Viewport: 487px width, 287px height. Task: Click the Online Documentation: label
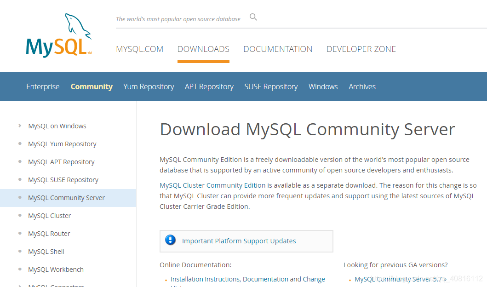click(195, 265)
